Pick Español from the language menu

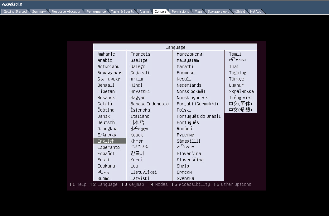tap(106, 154)
